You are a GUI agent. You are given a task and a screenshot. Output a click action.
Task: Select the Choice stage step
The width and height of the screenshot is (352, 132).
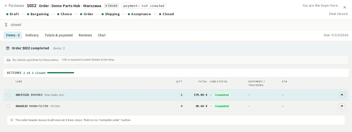tap(65, 14)
